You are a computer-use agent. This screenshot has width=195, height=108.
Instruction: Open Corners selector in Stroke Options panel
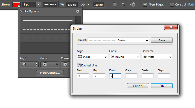coord(66,64)
